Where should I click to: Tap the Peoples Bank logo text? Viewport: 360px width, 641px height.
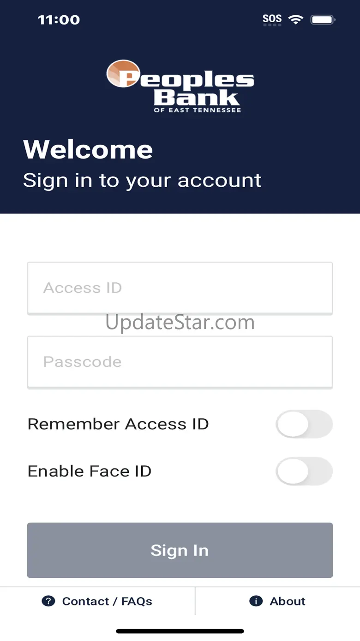[180, 86]
